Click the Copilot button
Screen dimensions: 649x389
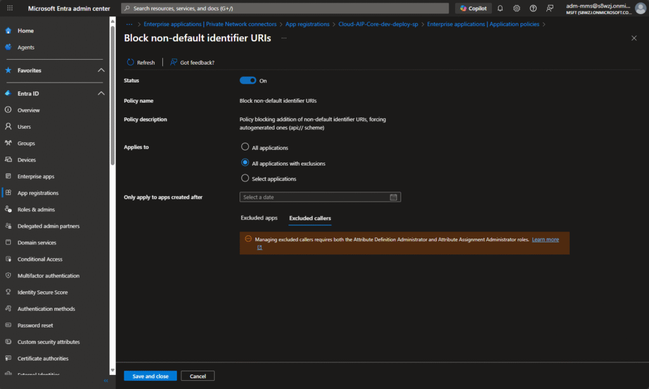473,8
